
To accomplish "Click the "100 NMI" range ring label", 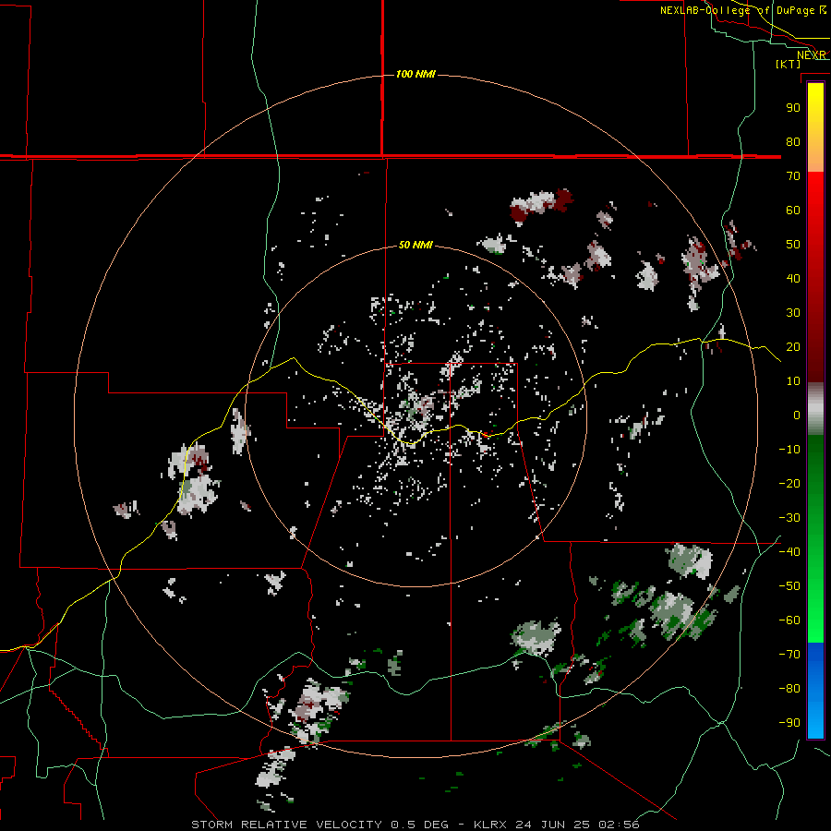I will pos(415,74).
